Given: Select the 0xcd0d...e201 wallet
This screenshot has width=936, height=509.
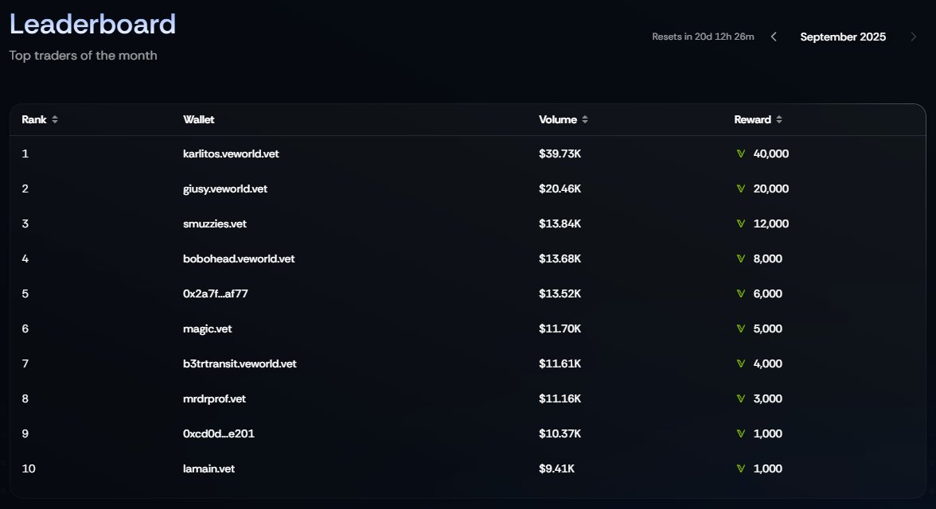Looking at the screenshot, I should click(218, 433).
